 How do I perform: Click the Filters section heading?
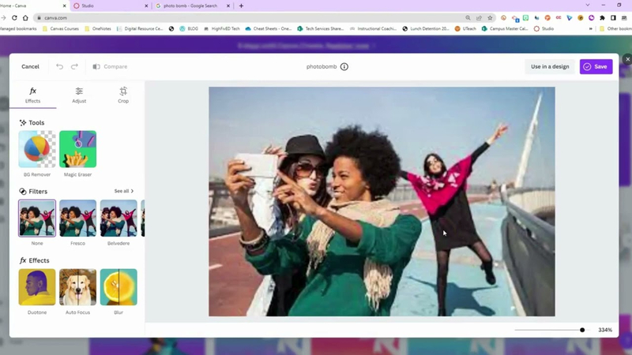pos(33,191)
